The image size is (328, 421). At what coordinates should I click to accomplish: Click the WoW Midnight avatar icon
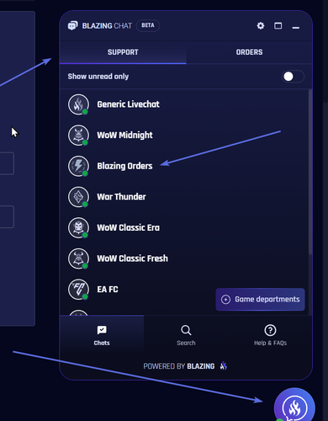coord(78,136)
